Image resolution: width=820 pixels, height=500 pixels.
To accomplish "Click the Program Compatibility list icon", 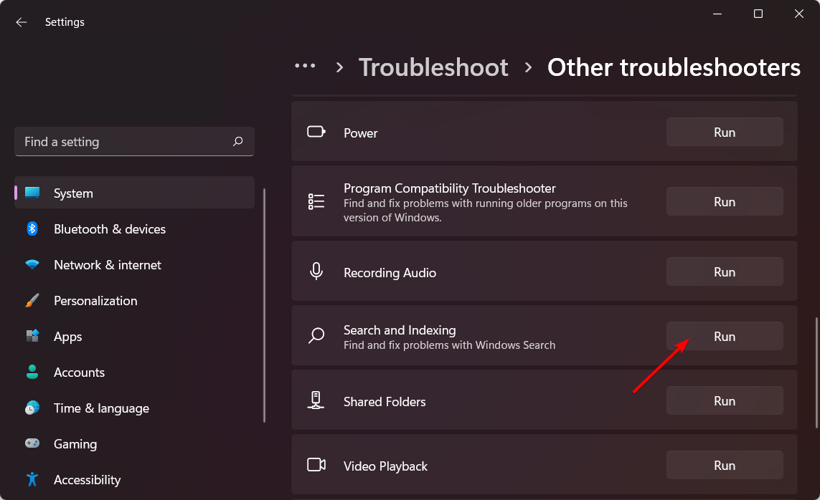I will (x=316, y=201).
